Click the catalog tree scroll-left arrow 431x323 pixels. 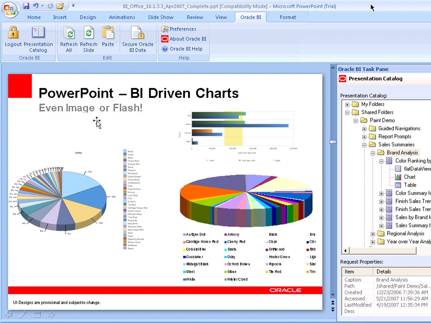(x=346, y=251)
